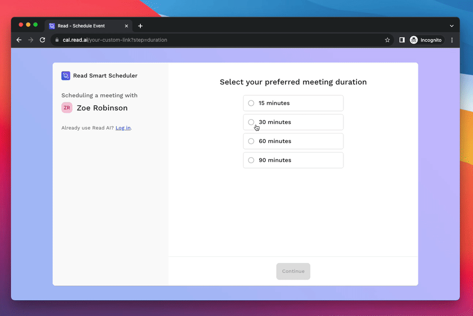Click the Read Smart Scheduler logo icon

tap(65, 75)
